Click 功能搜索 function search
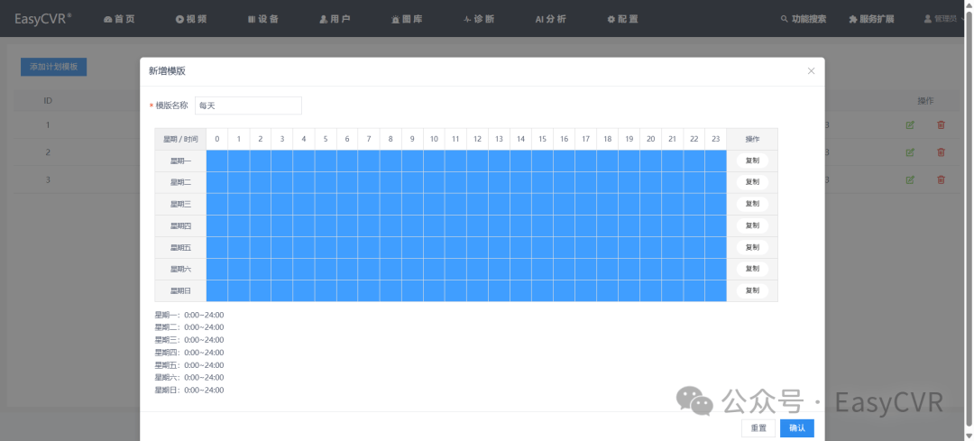The image size is (974, 441). click(x=804, y=19)
